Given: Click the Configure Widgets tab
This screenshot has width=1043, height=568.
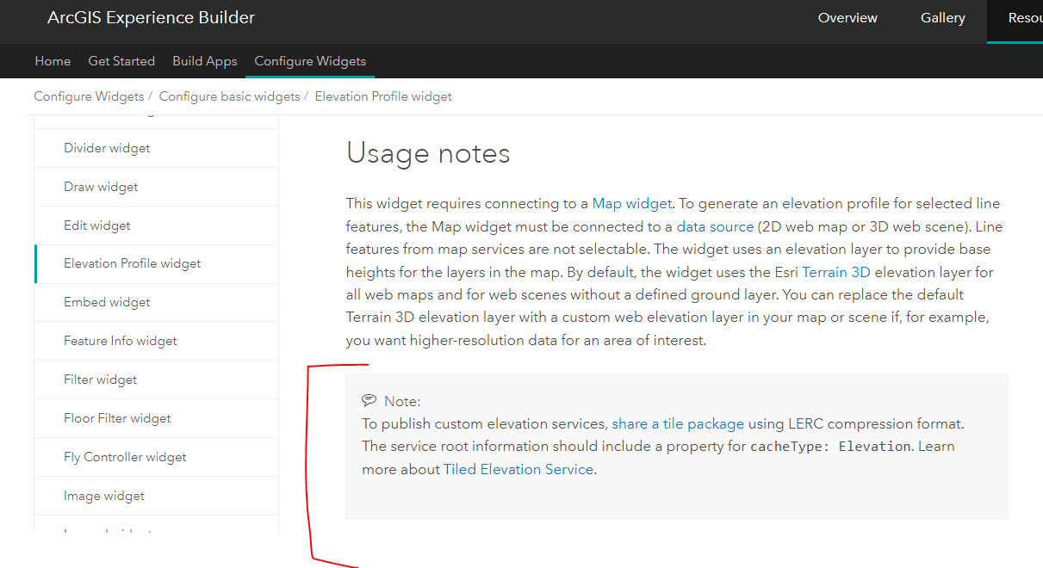Looking at the screenshot, I should pos(310,61).
